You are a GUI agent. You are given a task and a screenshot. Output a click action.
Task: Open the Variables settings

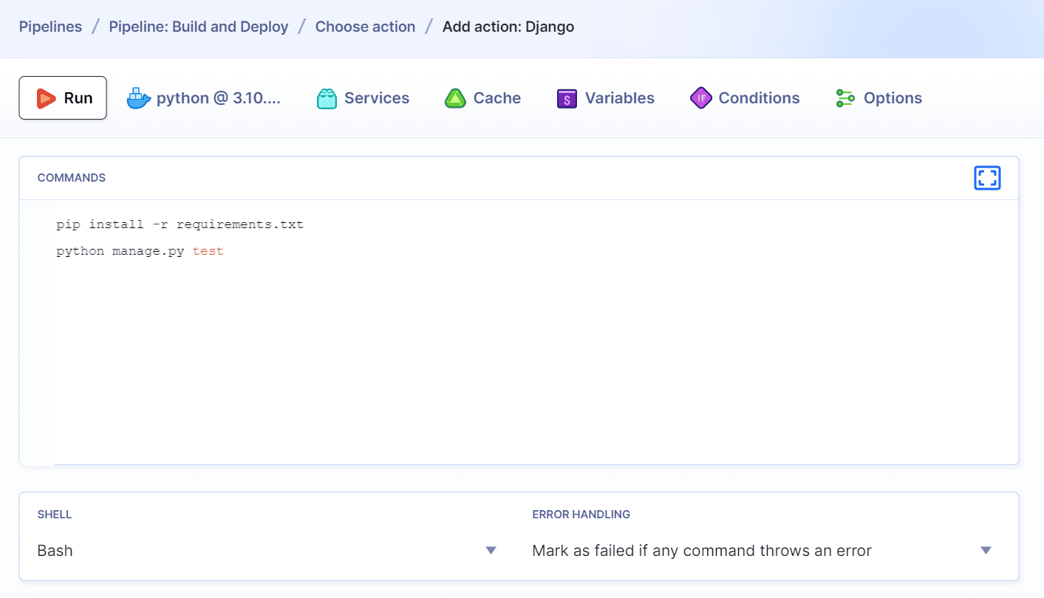click(605, 97)
